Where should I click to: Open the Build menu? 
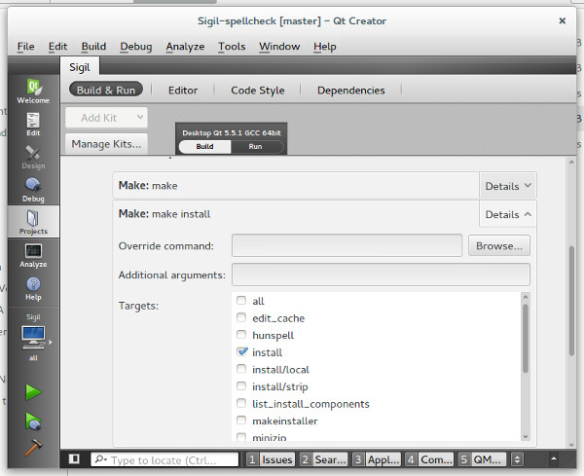coord(93,46)
